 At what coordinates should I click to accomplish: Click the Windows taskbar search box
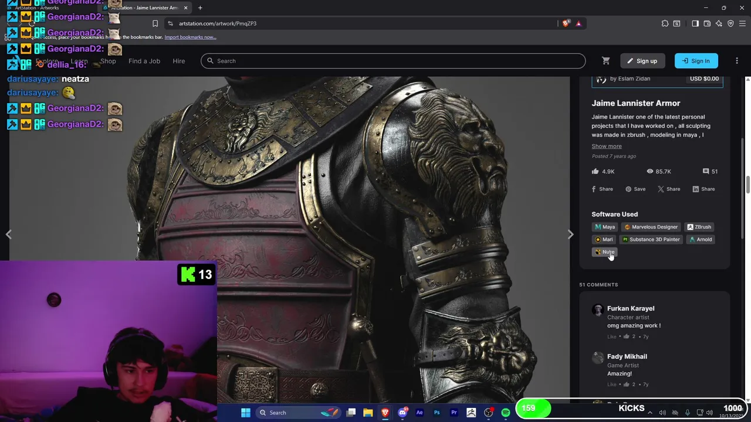[x=298, y=413]
